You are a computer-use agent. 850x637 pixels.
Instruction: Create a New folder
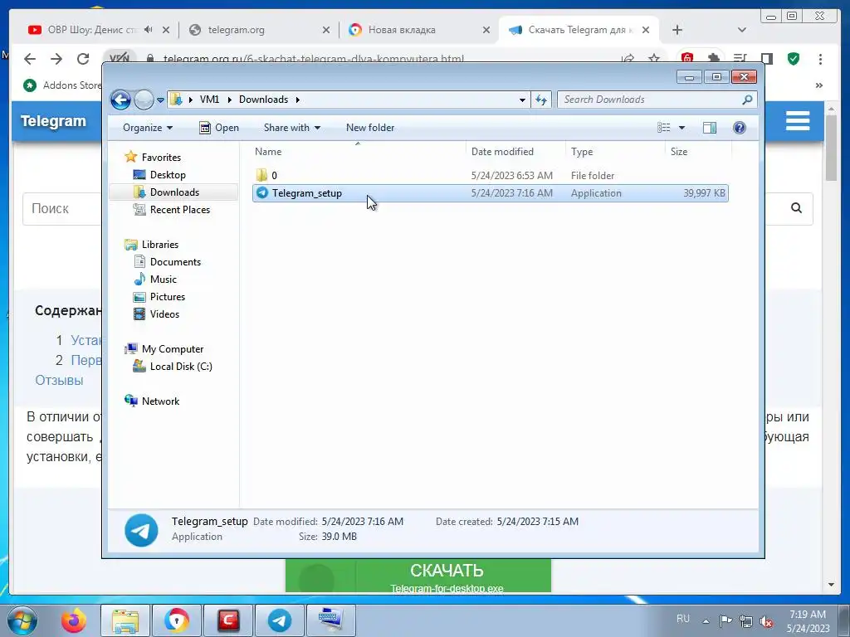click(x=370, y=128)
